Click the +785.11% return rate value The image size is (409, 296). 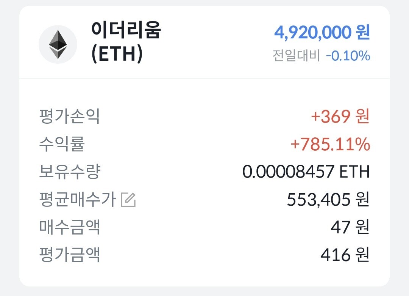330,144
